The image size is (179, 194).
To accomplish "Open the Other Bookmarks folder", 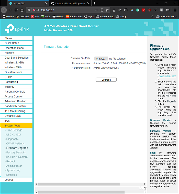I will (166, 16).
